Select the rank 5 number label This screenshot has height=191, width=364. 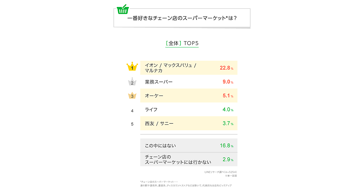[132, 124]
